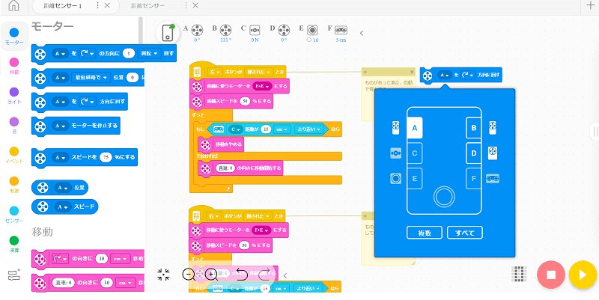Image resolution: width=599 pixels, height=300 pixels.
Task: Open the port A dropdown on モーターを停止する block
Action: point(61,125)
